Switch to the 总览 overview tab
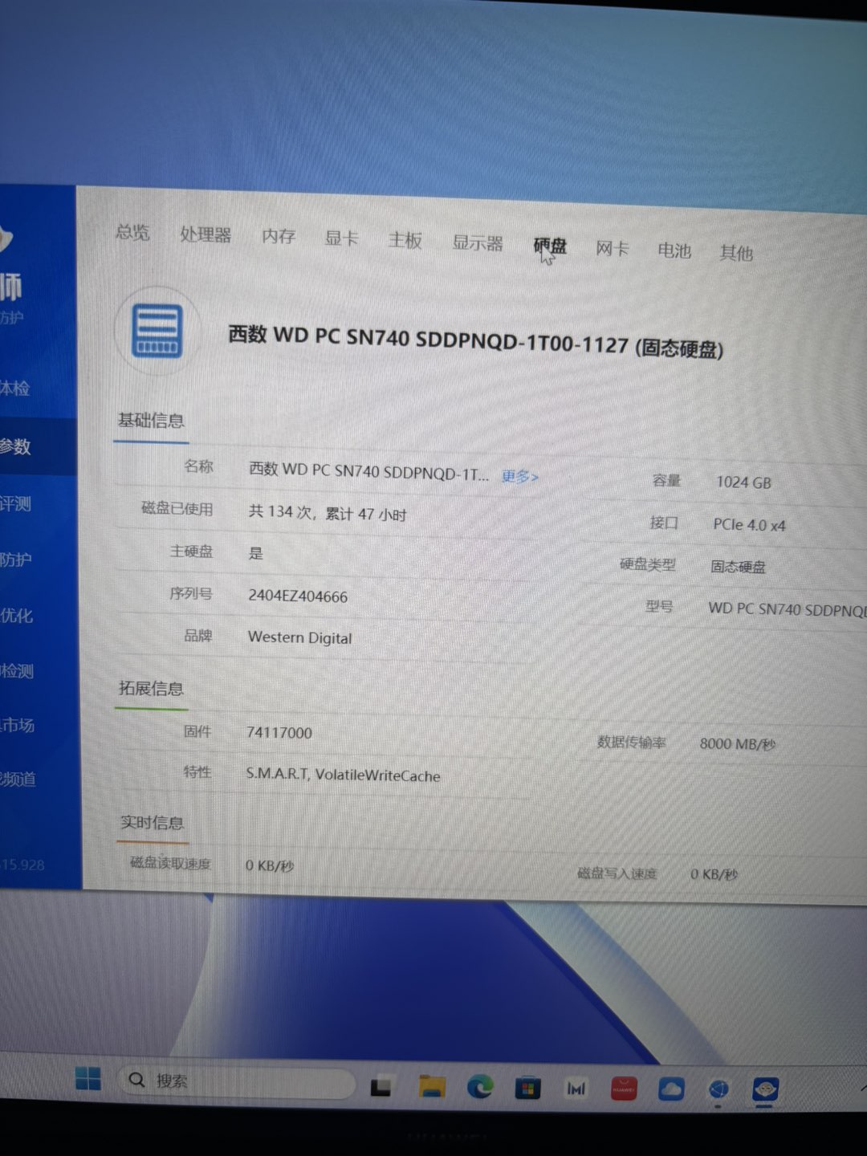 132,233
